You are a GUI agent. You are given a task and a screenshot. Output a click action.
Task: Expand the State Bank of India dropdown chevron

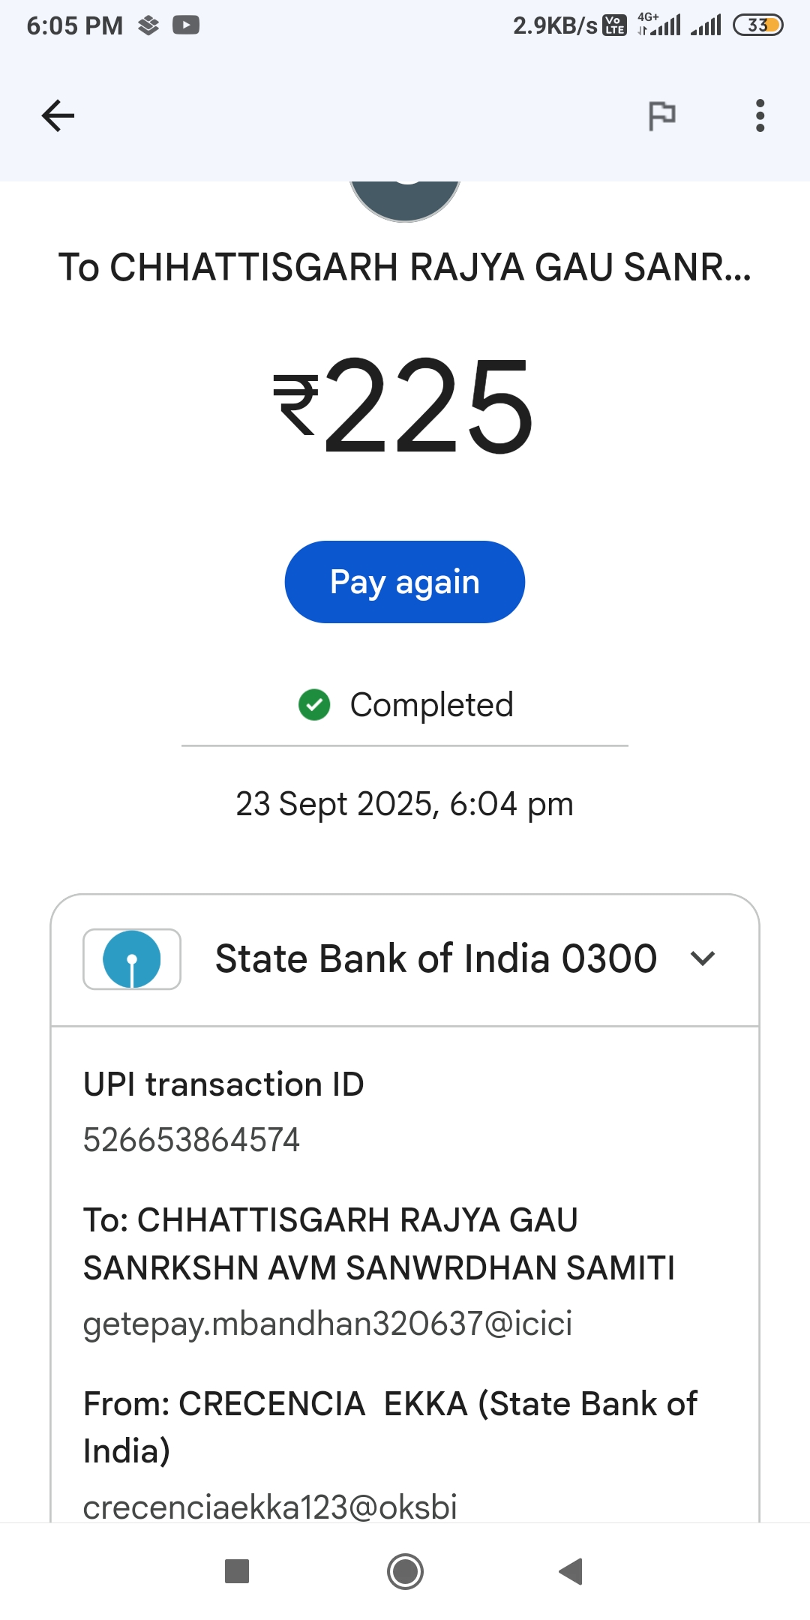point(703,958)
